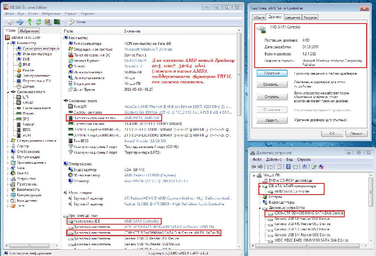Select C300-CTFDDAC064MAG disk in Диспетчер устройств
The image size is (376, 256).
[309, 213]
